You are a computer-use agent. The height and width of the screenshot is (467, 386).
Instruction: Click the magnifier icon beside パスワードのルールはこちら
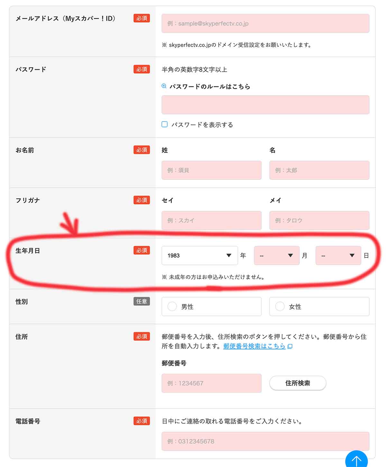coord(164,86)
